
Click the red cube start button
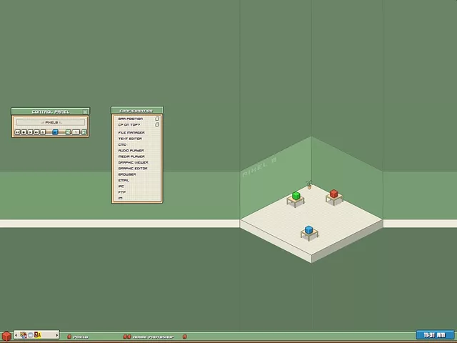[6, 336]
